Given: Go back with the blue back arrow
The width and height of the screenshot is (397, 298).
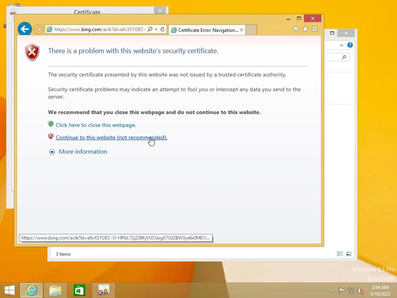Looking at the screenshot, I should coord(24,29).
